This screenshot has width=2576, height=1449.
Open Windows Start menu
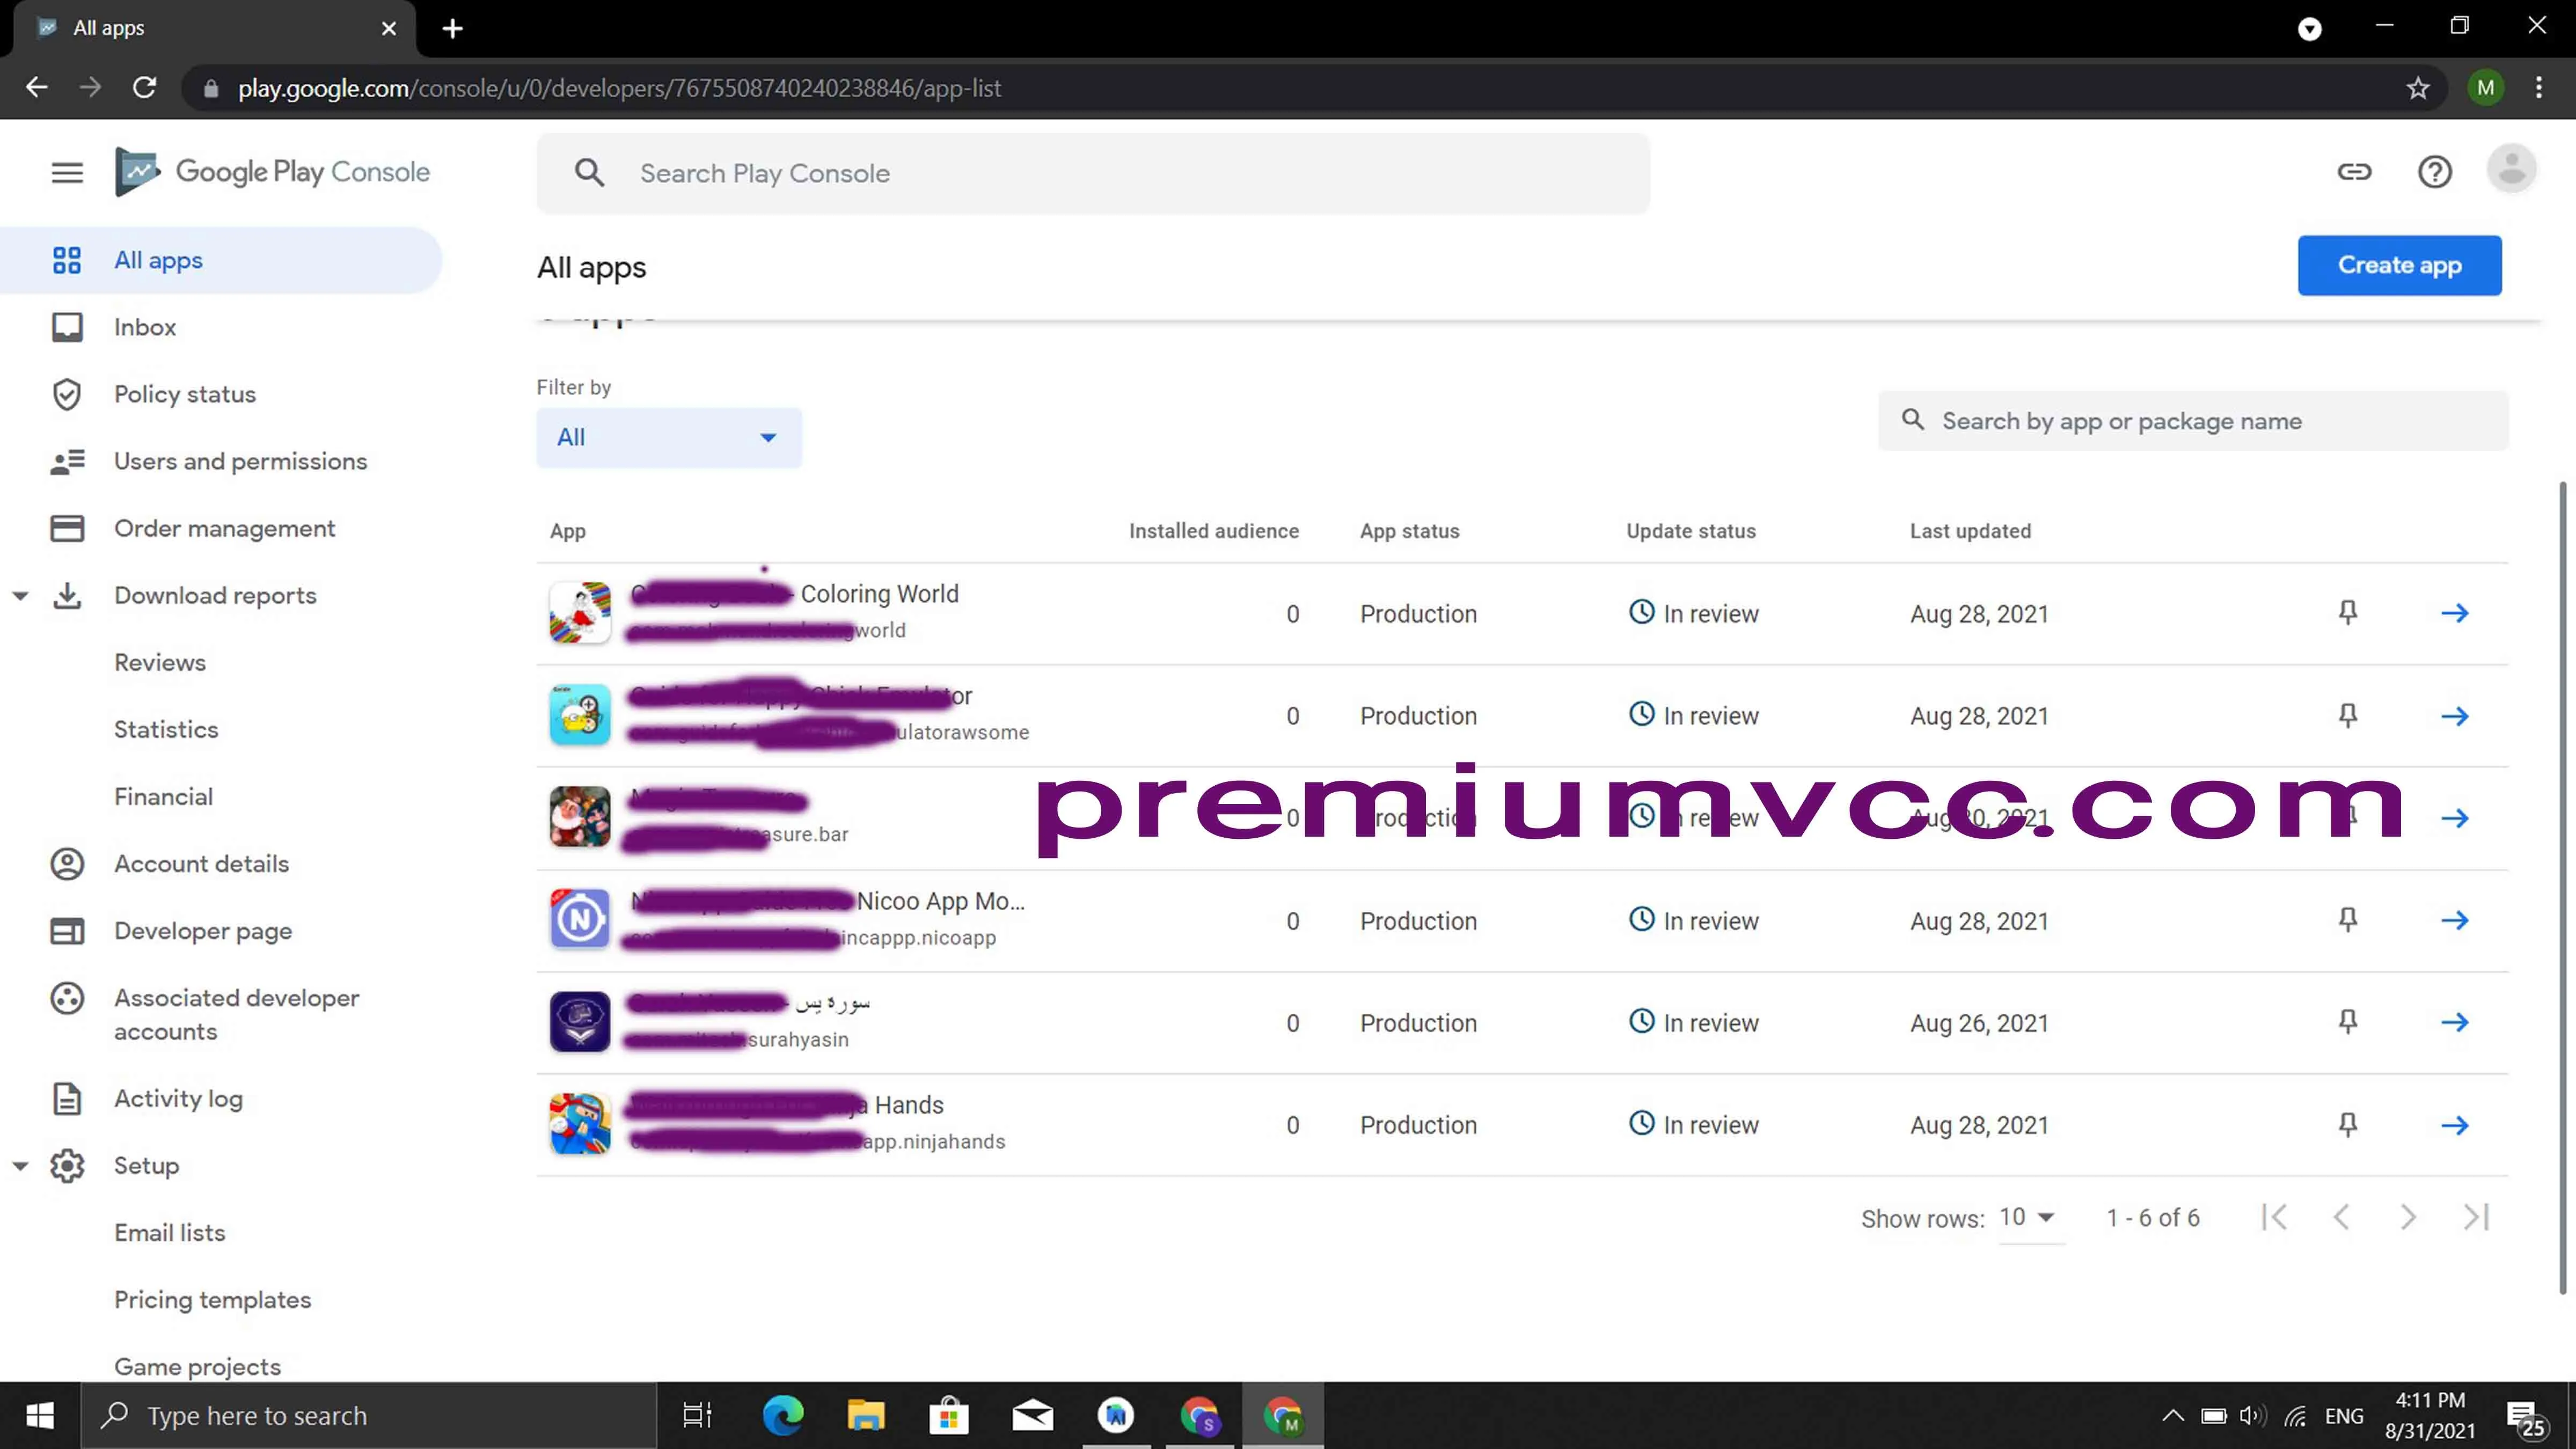tap(40, 1415)
